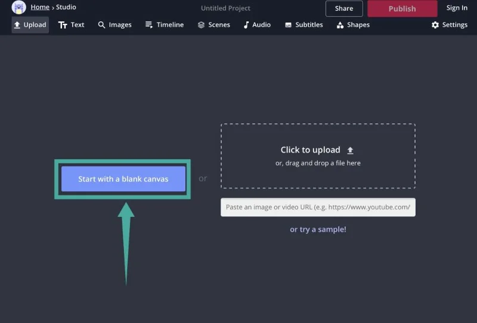Image resolution: width=477 pixels, height=323 pixels.
Task: Open the Settings gear icon
Action: click(435, 25)
